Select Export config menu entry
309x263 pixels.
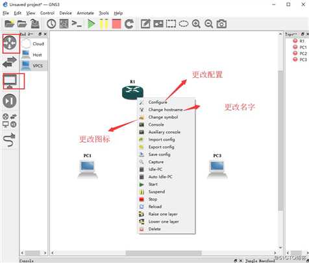(166, 147)
